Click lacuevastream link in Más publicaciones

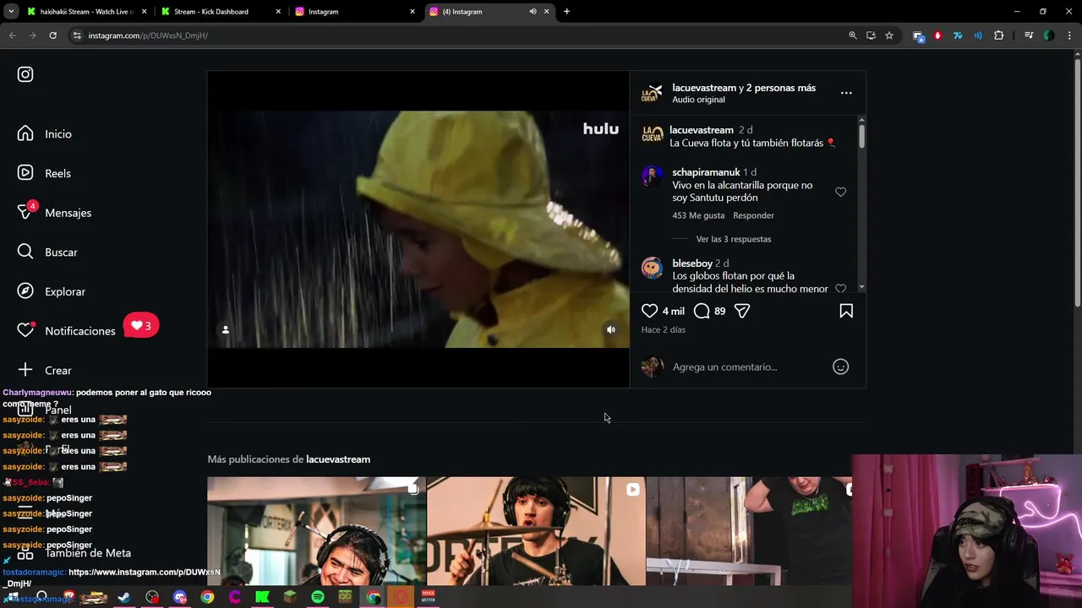(x=338, y=459)
